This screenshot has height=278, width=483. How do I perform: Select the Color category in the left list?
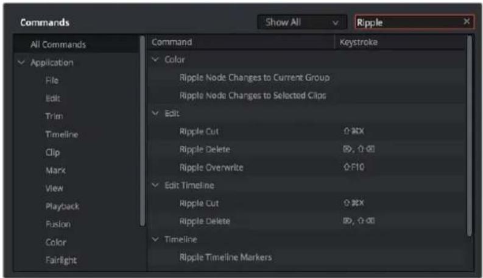[56, 242]
